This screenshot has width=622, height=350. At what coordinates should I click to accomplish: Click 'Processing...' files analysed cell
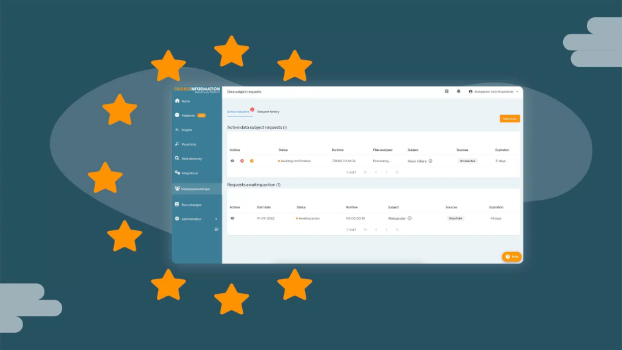(382, 161)
